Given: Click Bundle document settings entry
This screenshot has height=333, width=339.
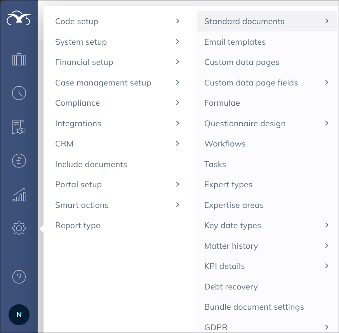Looking at the screenshot, I should (x=254, y=307).
